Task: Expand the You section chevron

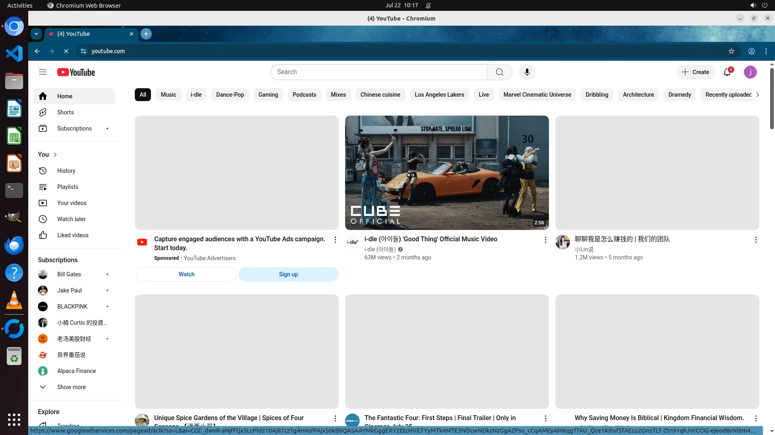Action: (x=55, y=155)
